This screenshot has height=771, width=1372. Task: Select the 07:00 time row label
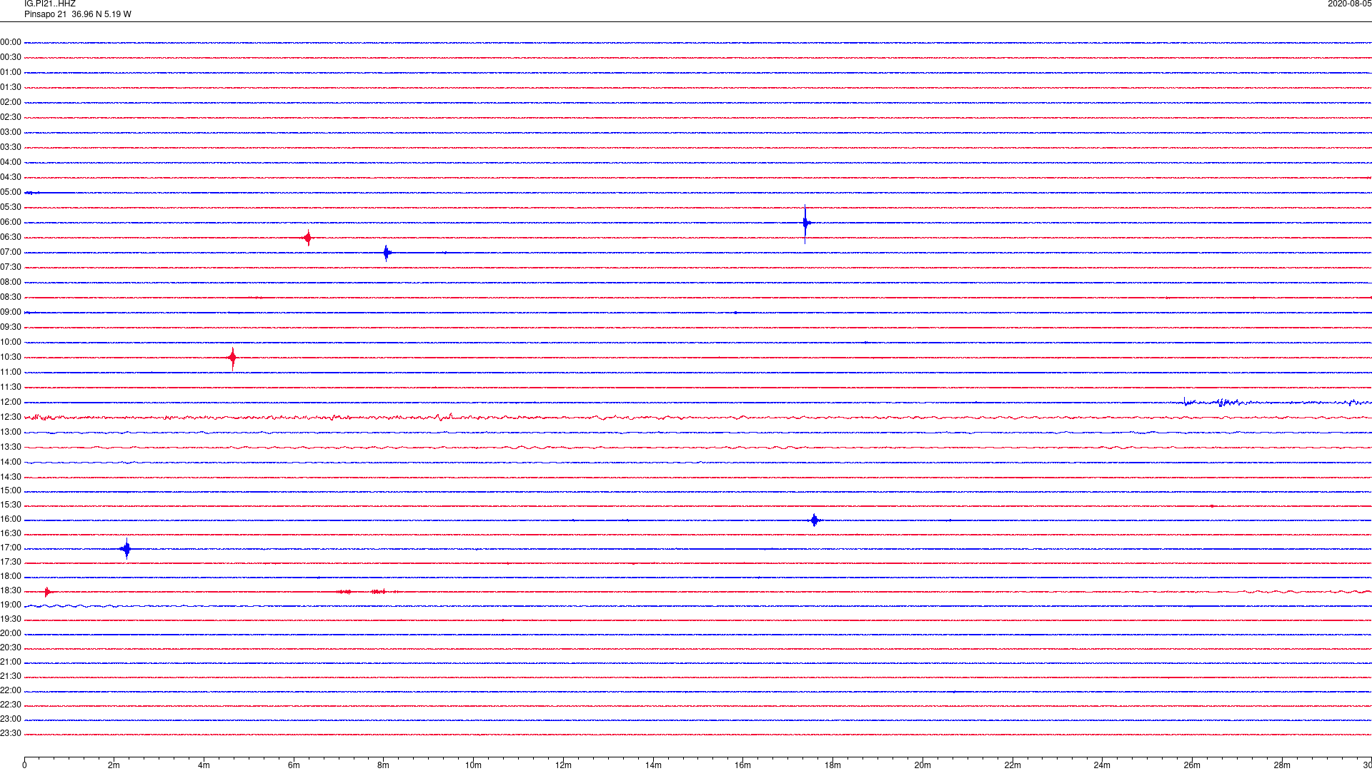coord(11,253)
